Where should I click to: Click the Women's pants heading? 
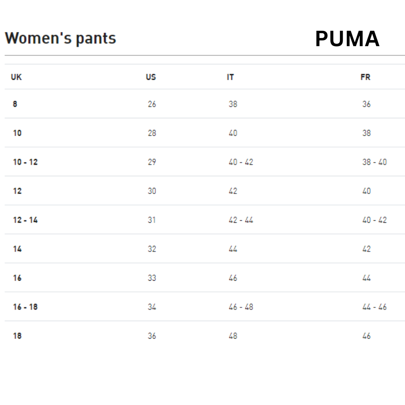61,38
